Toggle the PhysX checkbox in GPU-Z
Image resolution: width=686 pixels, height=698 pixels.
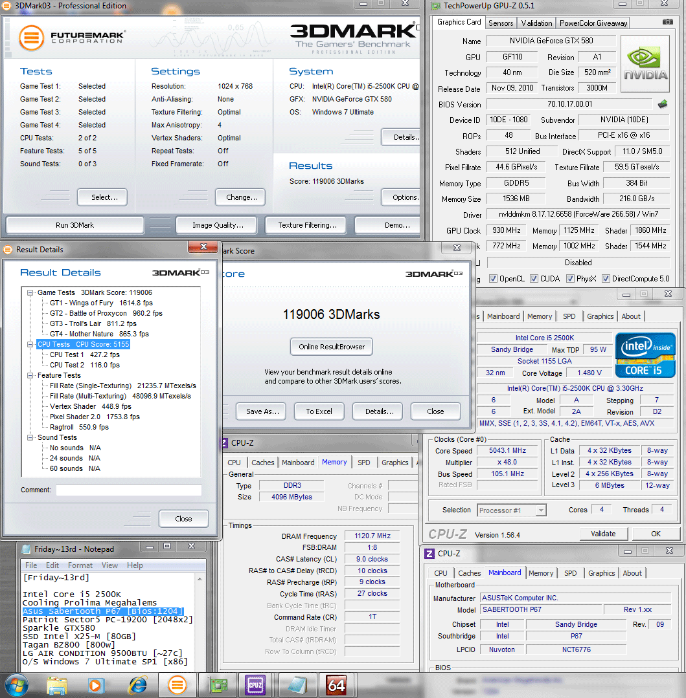click(570, 279)
